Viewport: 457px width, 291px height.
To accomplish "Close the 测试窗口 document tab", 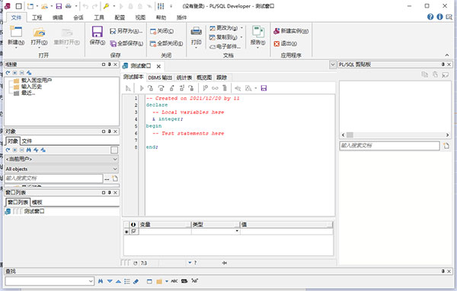I will pyautogui.click(x=158, y=66).
